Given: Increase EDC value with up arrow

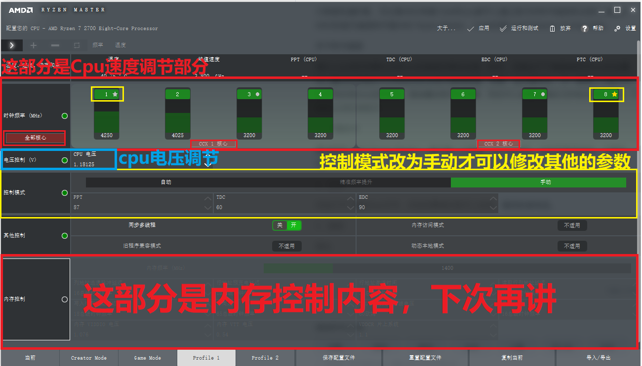Looking at the screenshot, I should pyautogui.click(x=493, y=199).
